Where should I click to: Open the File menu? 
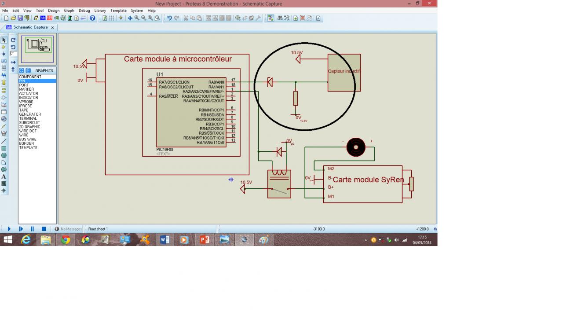point(5,11)
